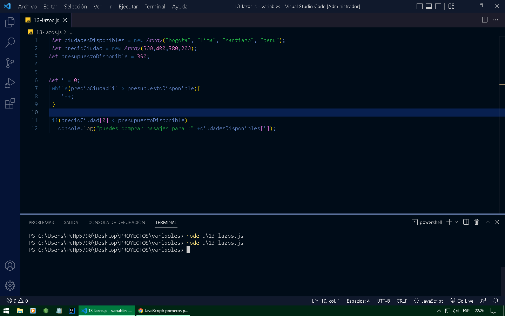Show hidden system tray icons
Screen dimensions: 505x316
pos(439,311)
